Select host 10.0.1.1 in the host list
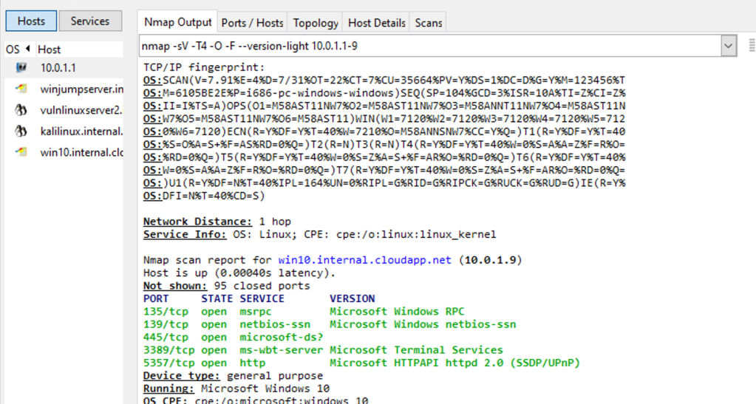This screenshot has width=756, height=404. (x=58, y=68)
